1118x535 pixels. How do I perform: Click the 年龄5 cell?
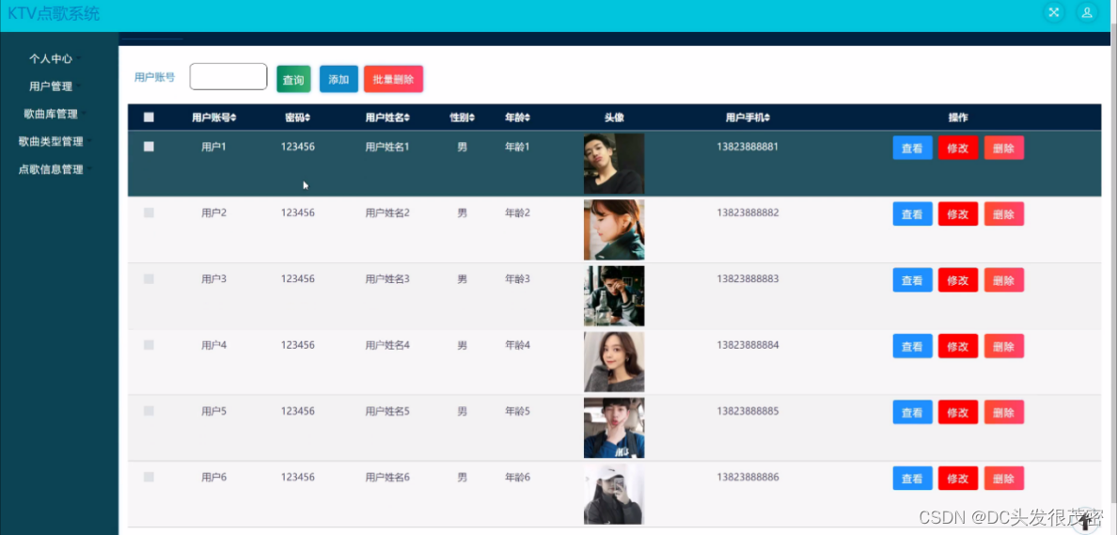(517, 411)
